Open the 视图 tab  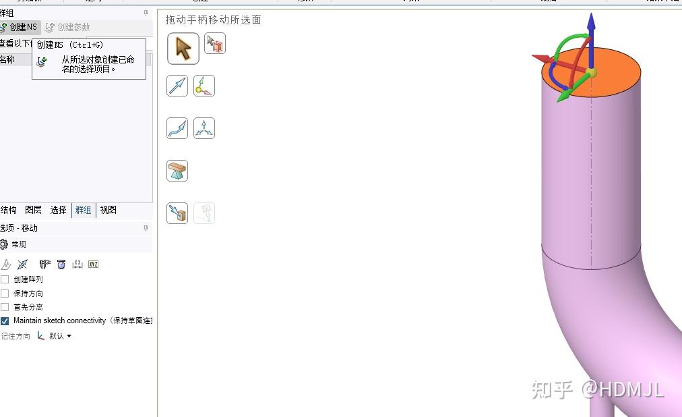pos(107,210)
